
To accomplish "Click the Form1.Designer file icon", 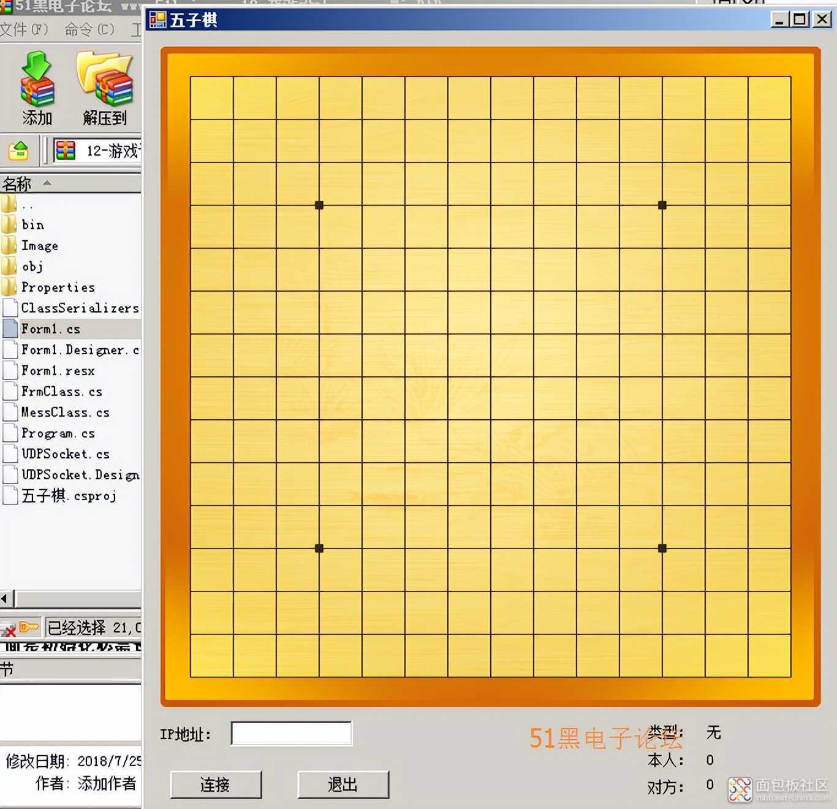I will pos(10,350).
